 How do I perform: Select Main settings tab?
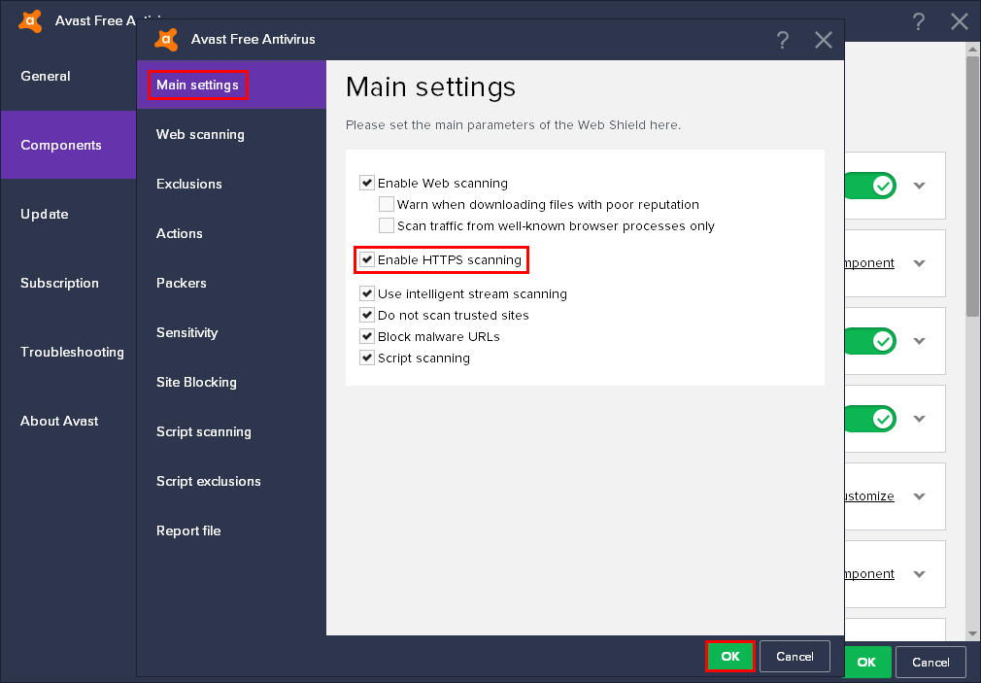tap(231, 85)
